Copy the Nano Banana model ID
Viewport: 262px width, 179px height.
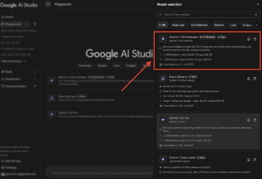(x=249, y=79)
